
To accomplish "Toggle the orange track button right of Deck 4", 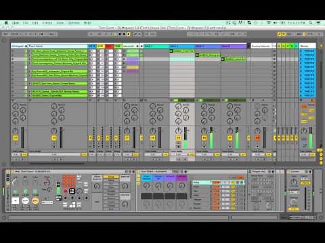I will click(x=257, y=138).
